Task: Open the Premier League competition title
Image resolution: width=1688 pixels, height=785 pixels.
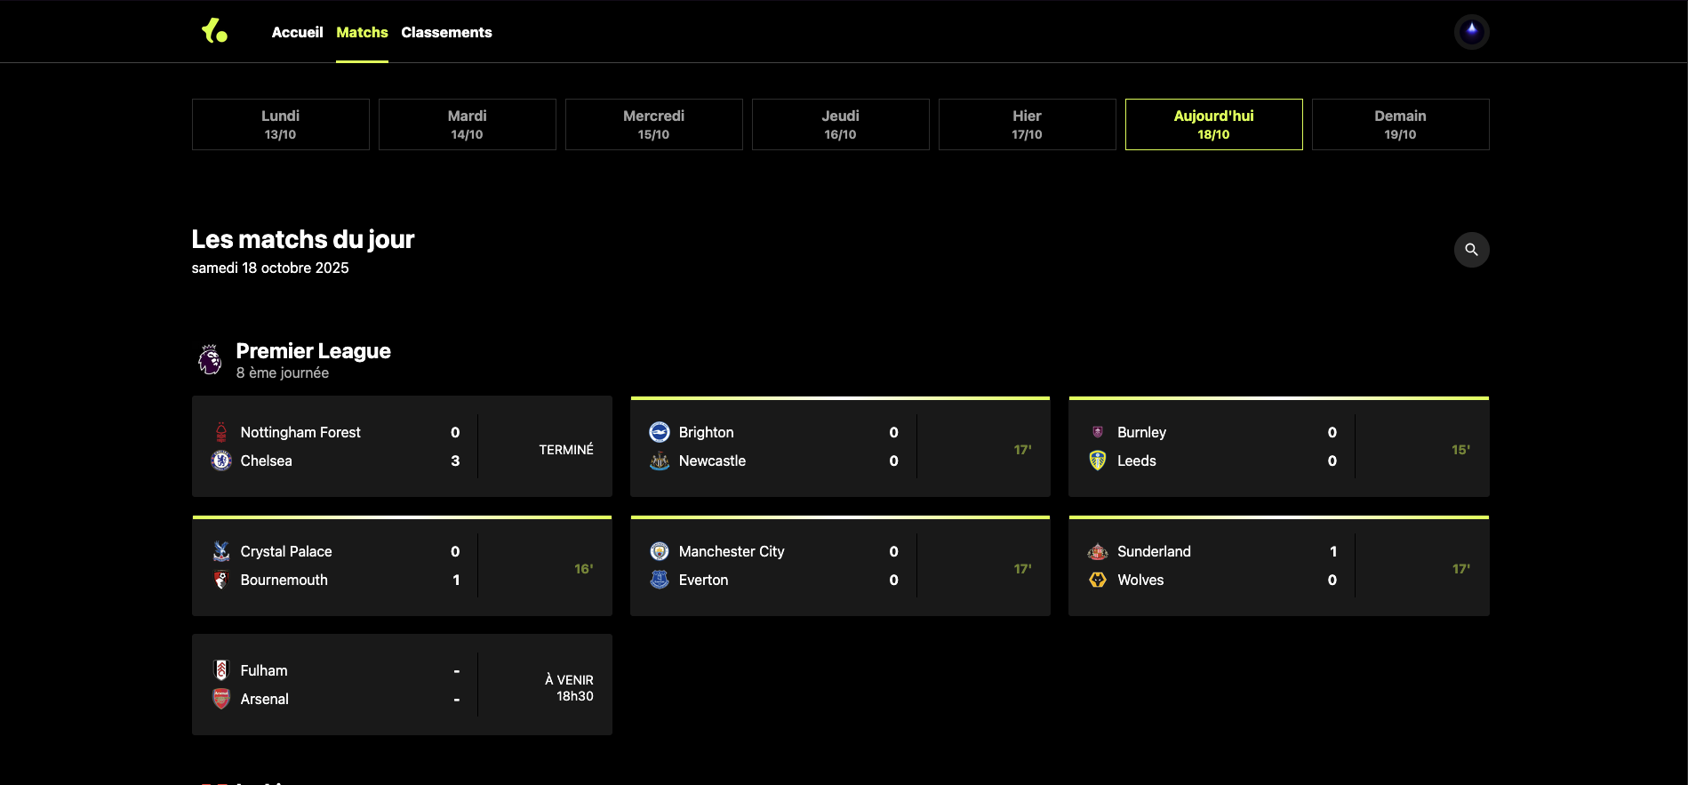Action: click(313, 351)
